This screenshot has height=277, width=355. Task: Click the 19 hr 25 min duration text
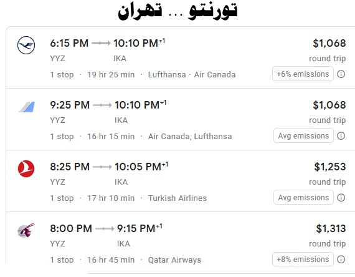(111, 75)
